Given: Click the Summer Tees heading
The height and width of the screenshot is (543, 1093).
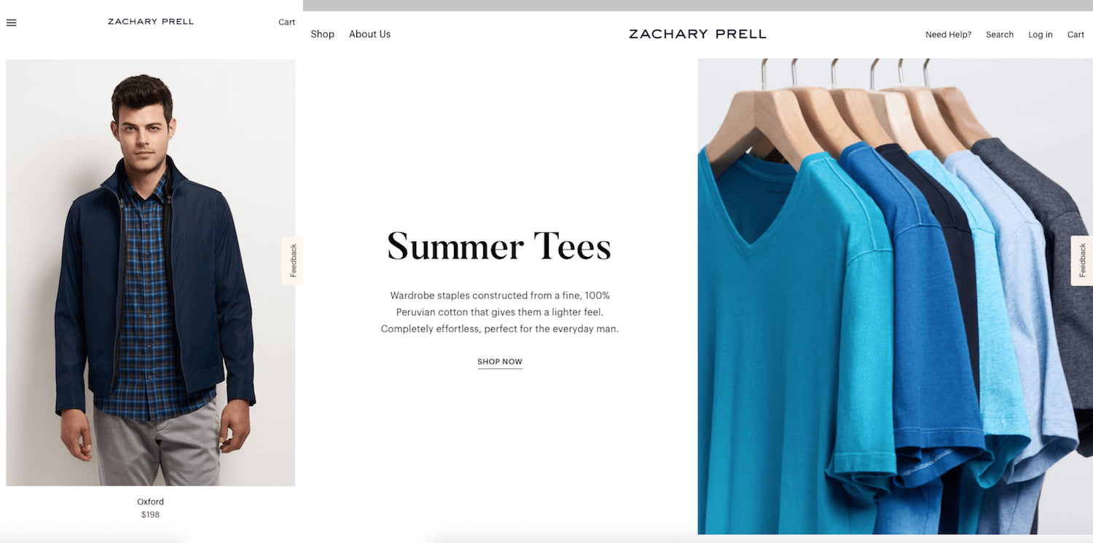Looking at the screenshot, I should pos(499,246).
